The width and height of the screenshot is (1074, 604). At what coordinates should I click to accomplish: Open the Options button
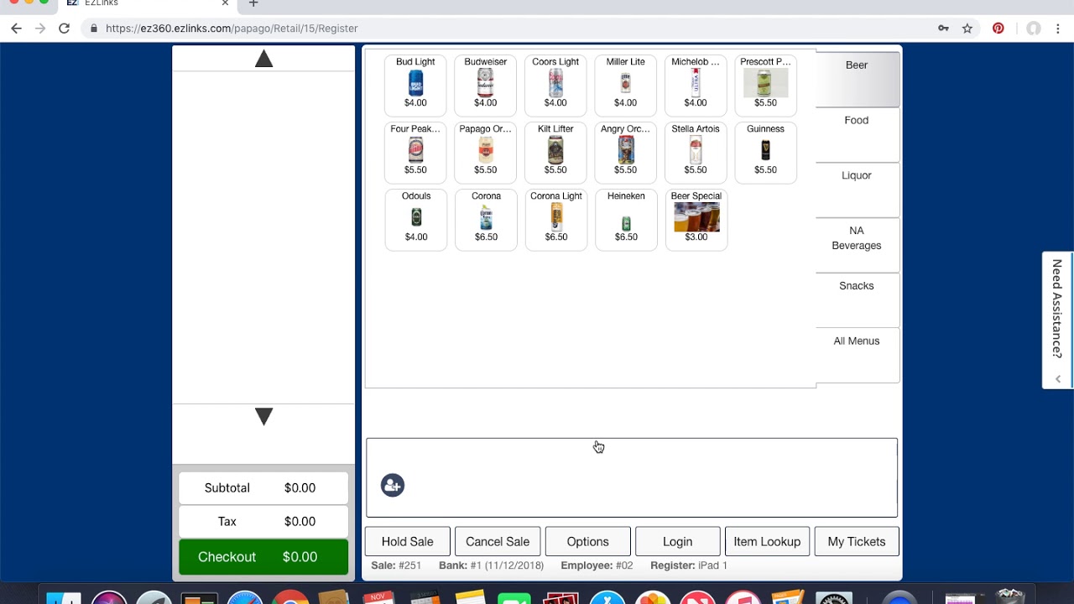(587, 542)
